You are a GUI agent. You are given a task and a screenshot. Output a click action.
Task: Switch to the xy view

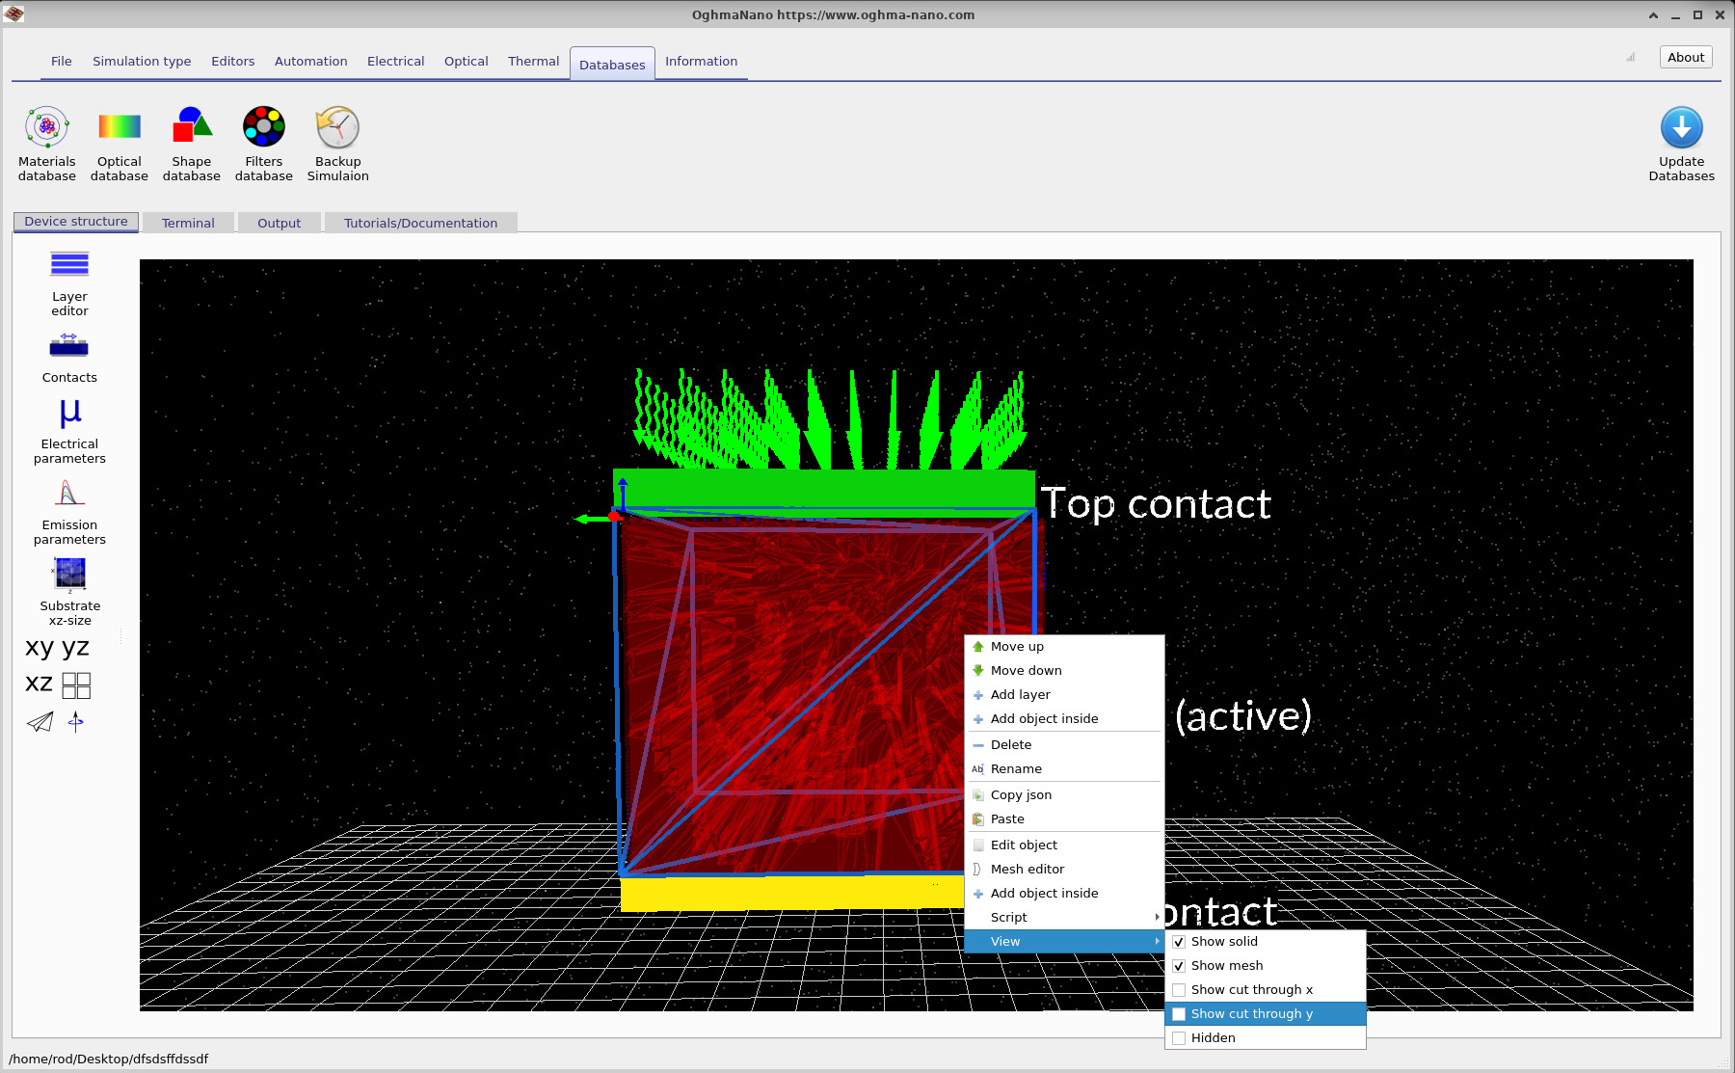click(x=40, y=647)
